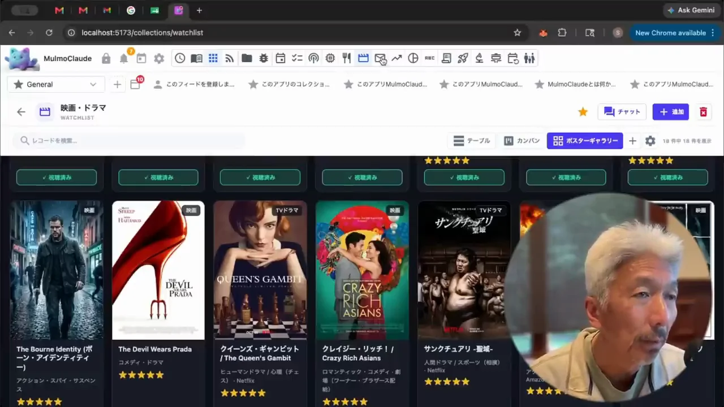Image resolution: width=724 pixels, height=407 pixels.
Task: Toggle watched button above Queen's Gambit poster
Action: [x=260, y=177]
